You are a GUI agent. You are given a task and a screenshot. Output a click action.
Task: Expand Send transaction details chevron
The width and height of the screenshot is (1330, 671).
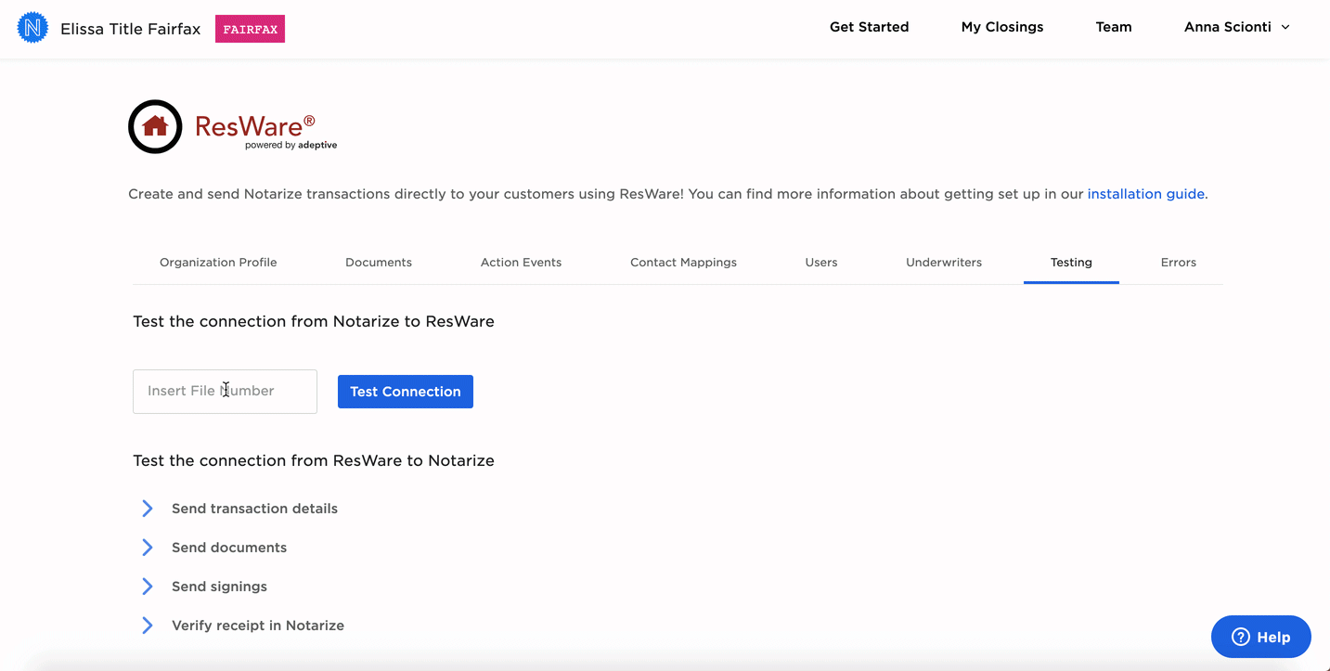pos(147,509)
